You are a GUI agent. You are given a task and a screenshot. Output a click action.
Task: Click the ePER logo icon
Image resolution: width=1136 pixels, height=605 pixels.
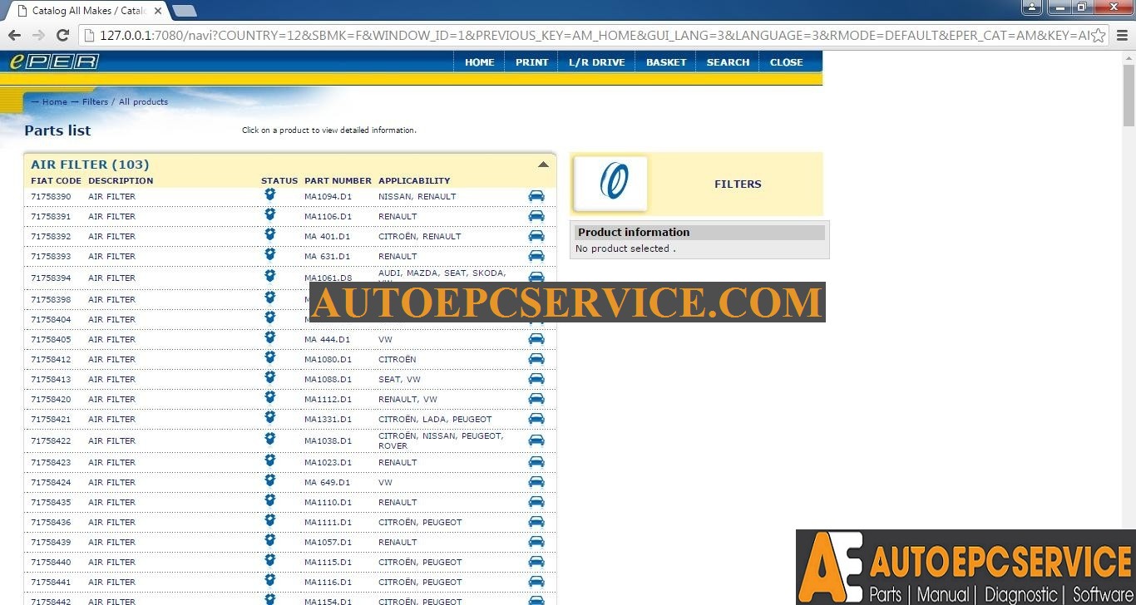pyautogui.click(x=53, y=61)
